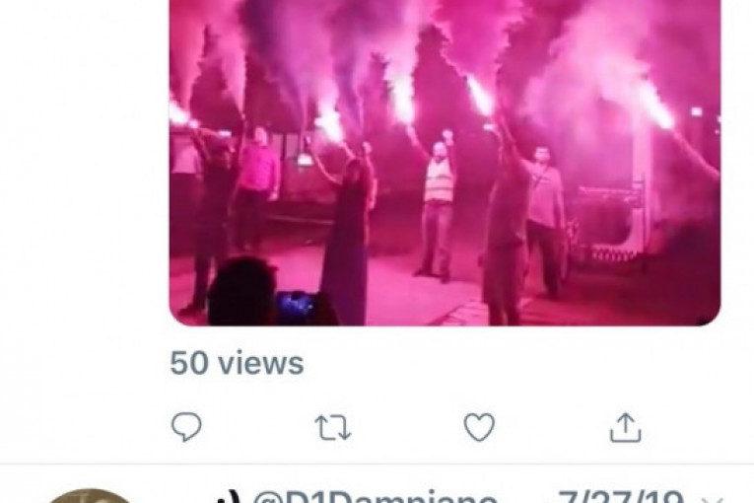Retweet the video tweet
The height and width of the screenshot is (503, 754).
(333, 427)
